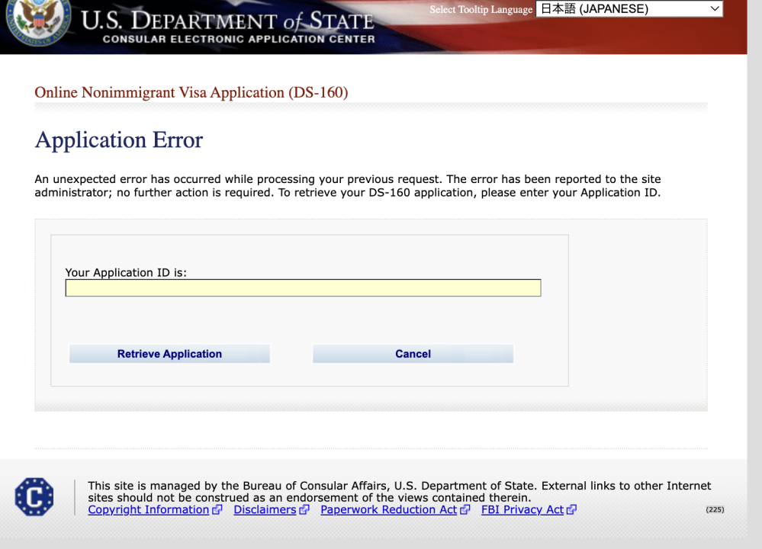This screenshot has width=762, height=549.
Task: Click the Consular Electronic Application Center banner text
Action: [x=239, y=39]
